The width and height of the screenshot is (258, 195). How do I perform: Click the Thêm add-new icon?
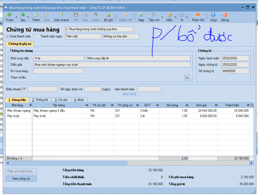(36, 15)
